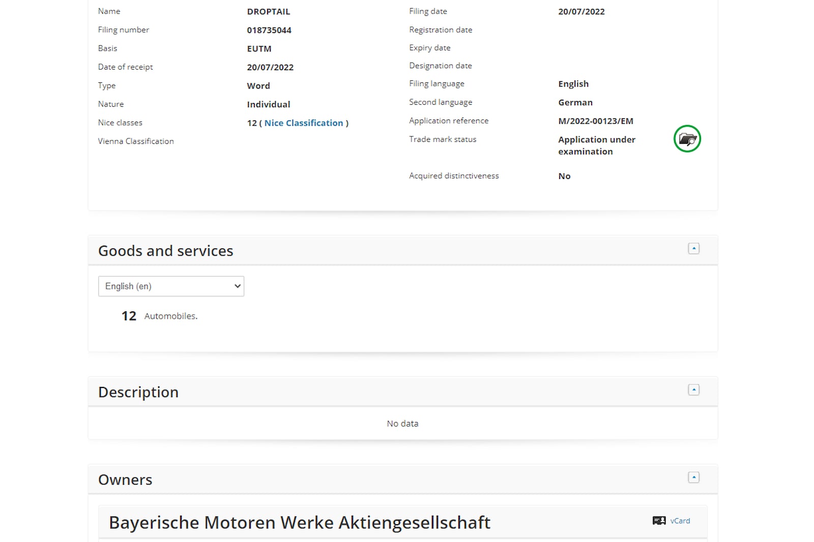Click the Description section heading
The height and width of the screenshot is (542, 814).
pos(138,392)
